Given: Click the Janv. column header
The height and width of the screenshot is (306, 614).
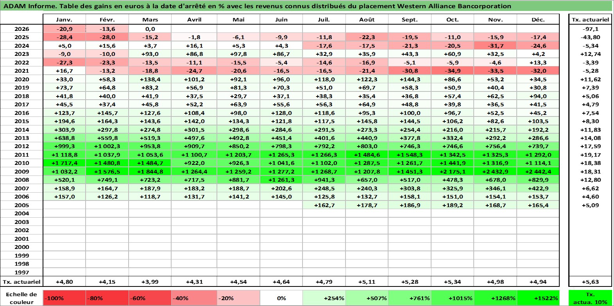Looking at the screenshot, I should pyautogui.click(x=64, y=20).
